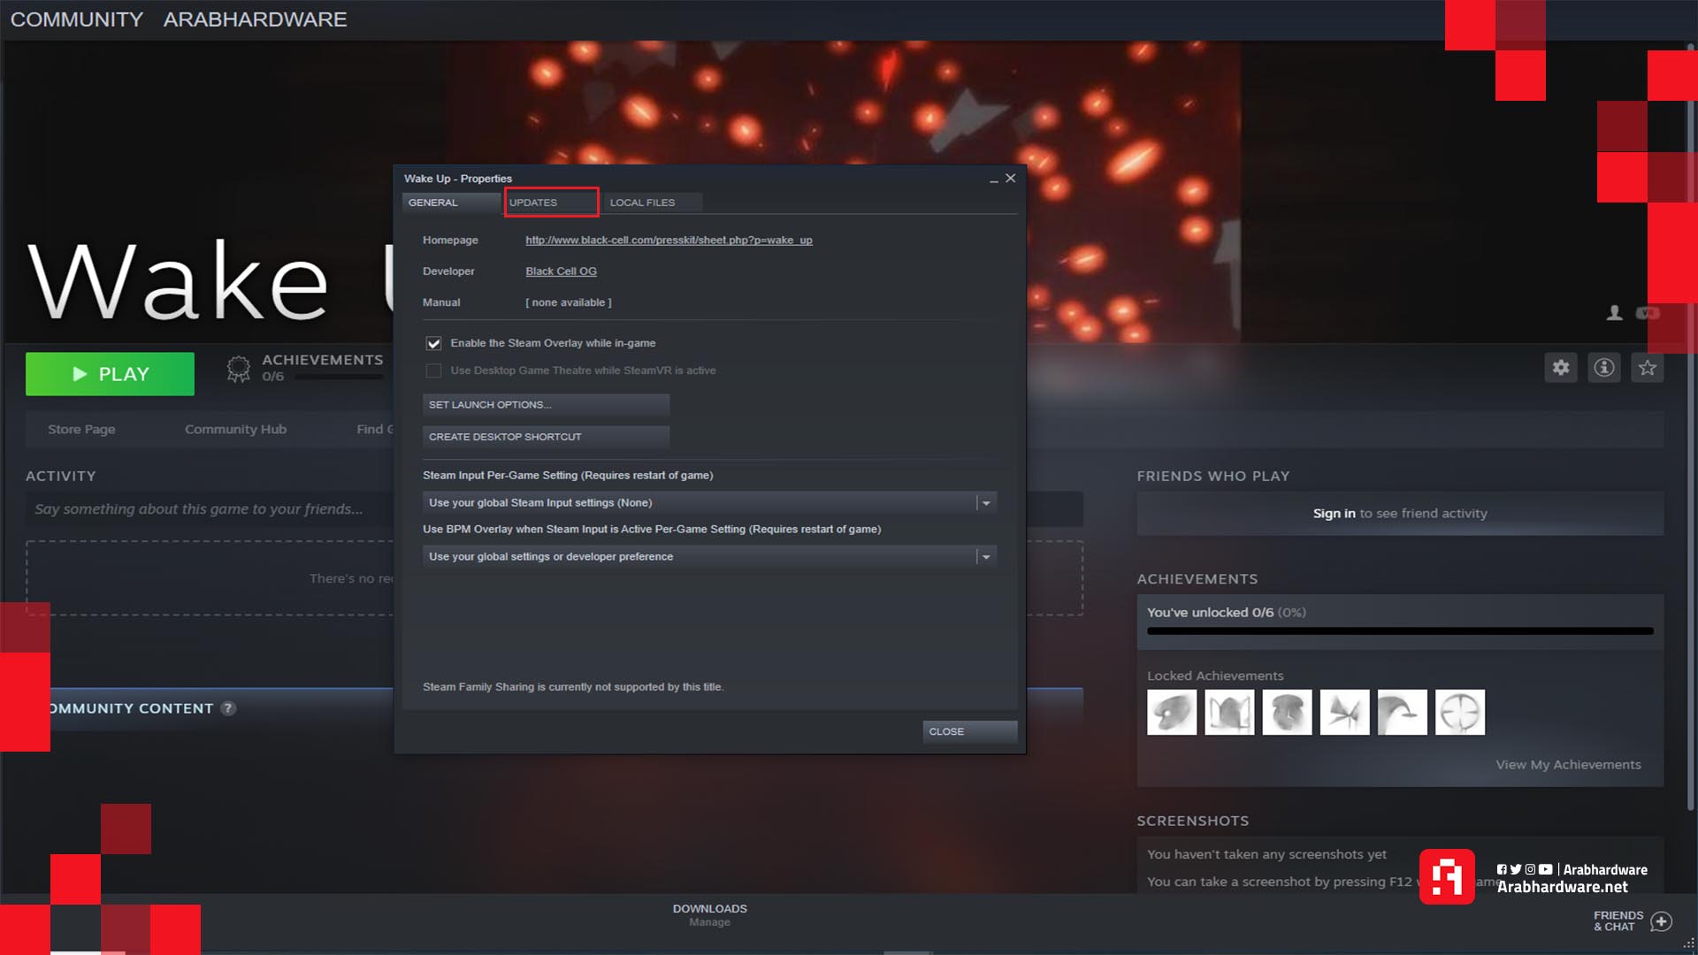Close the Properties dialog with X
This screenshot has height=955, width=1698.
coord(1010,179)
